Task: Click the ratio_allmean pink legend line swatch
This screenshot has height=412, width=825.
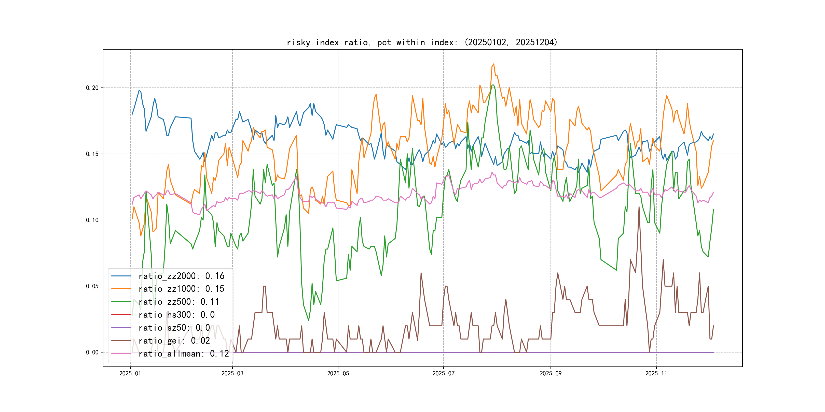Action: point(121,354)
